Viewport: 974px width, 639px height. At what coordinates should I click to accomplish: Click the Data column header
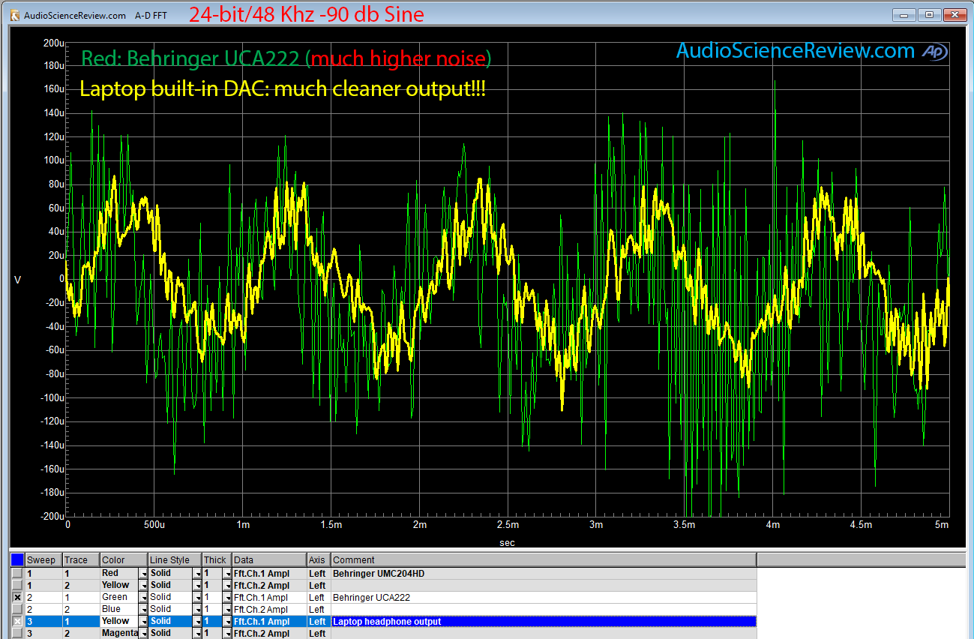pyautogui.click(x=269, y=559)
